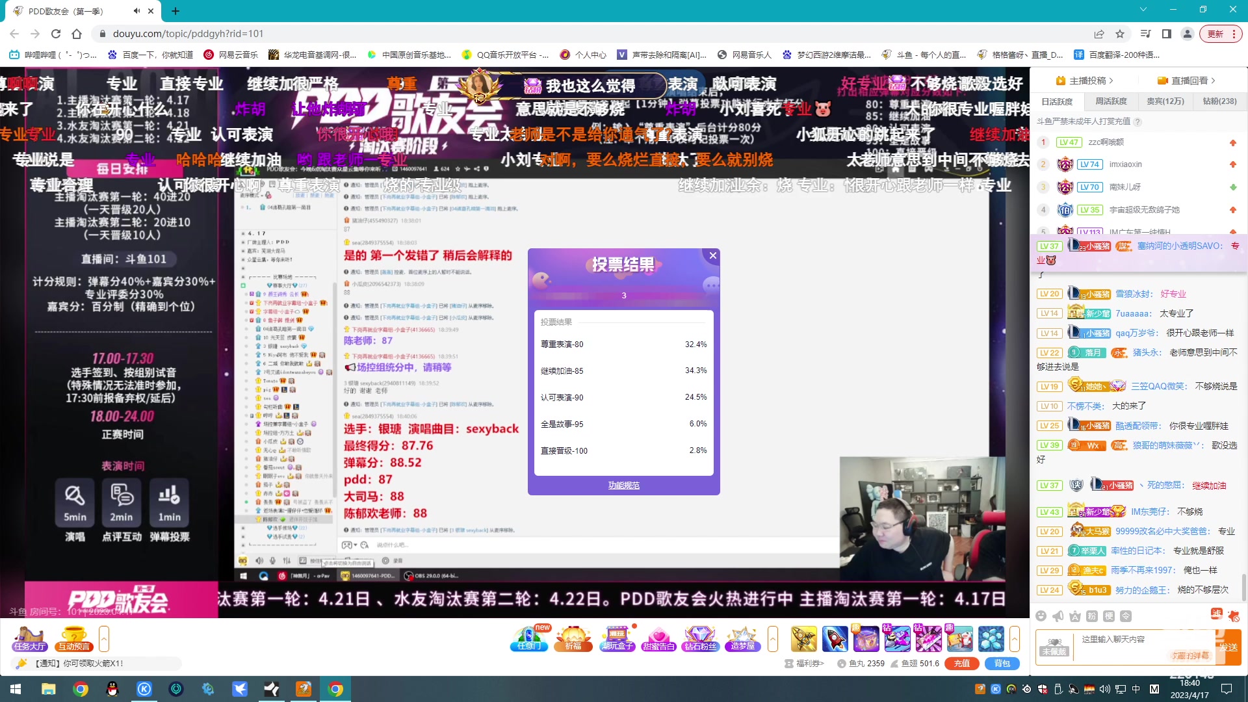Image resolution: width=1248 pixels, height=702 pixels.
Task: Open 福利券 coupons link
Action: point(805,664)
